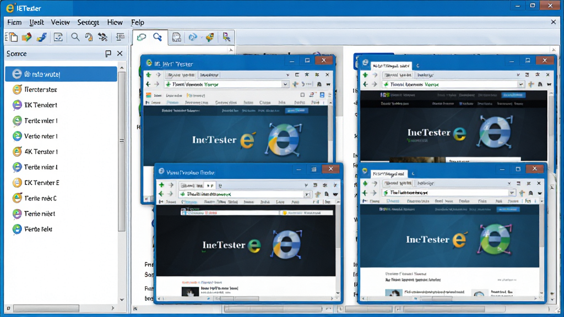The width and height of the screenshot is (564, 317).
Task: Click the text lines toolbar icon
Action: click(120, 37)
